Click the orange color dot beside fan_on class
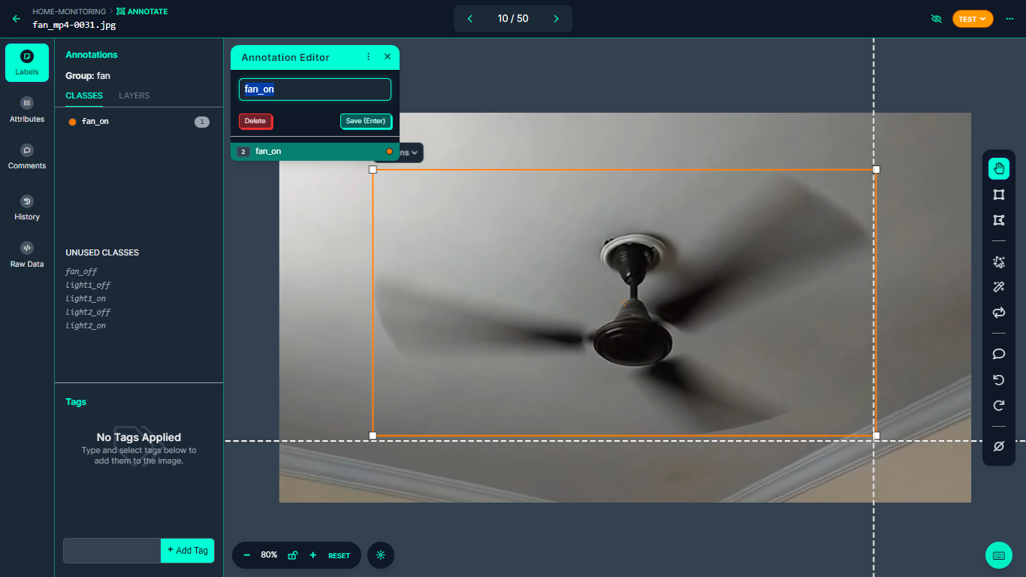Viewport: 1026px width, 577px height. 72,122
